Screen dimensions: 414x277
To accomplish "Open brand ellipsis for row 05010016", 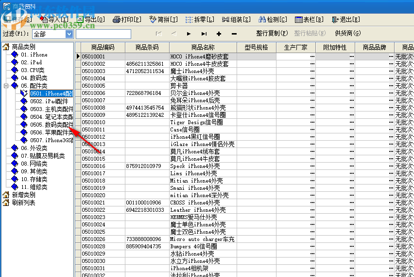I will click(391, 166).
